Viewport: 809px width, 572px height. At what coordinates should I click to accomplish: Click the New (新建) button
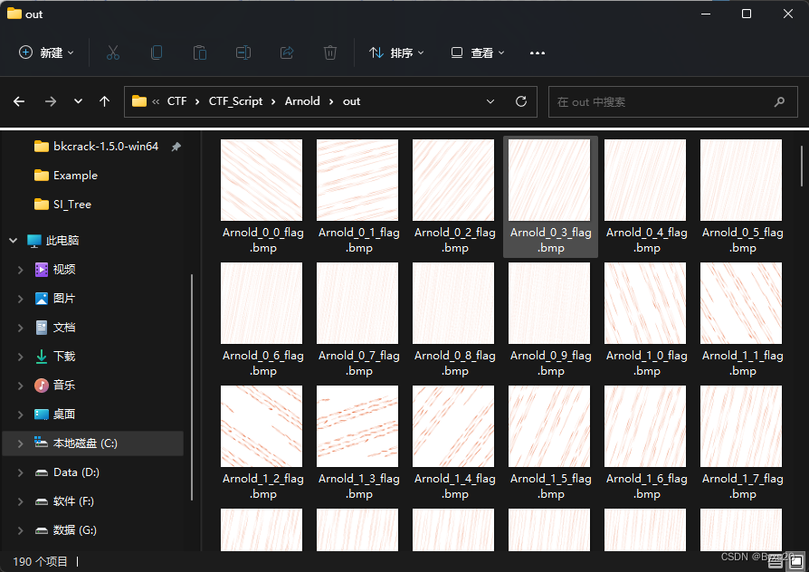[46, 52]
